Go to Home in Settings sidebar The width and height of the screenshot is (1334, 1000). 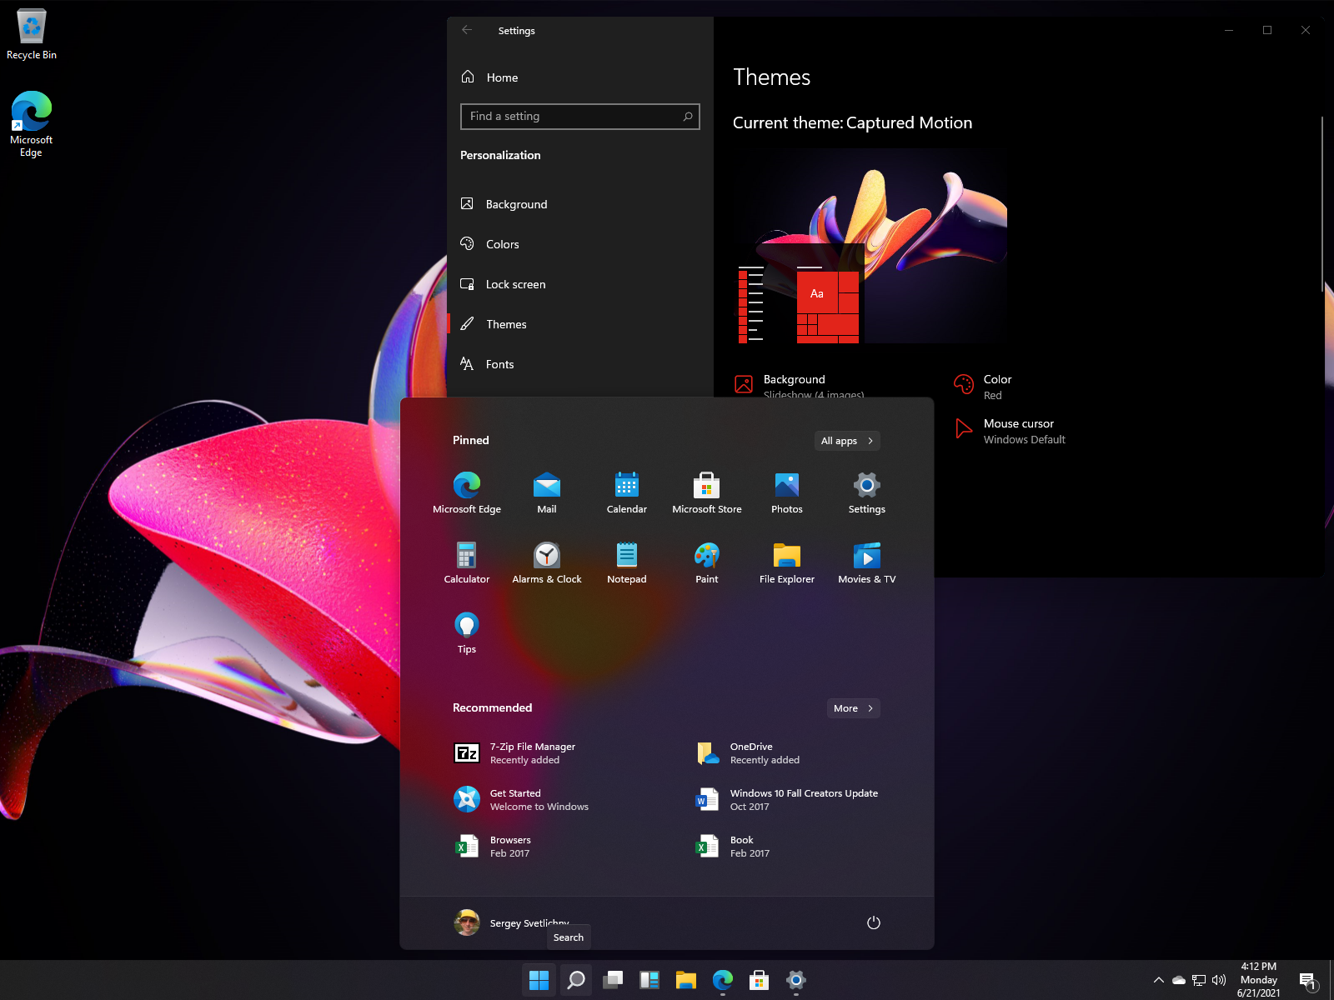tap(580, 77)
